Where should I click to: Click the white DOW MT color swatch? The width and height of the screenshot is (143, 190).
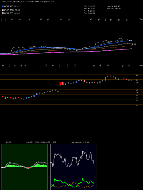coord(3,10)
